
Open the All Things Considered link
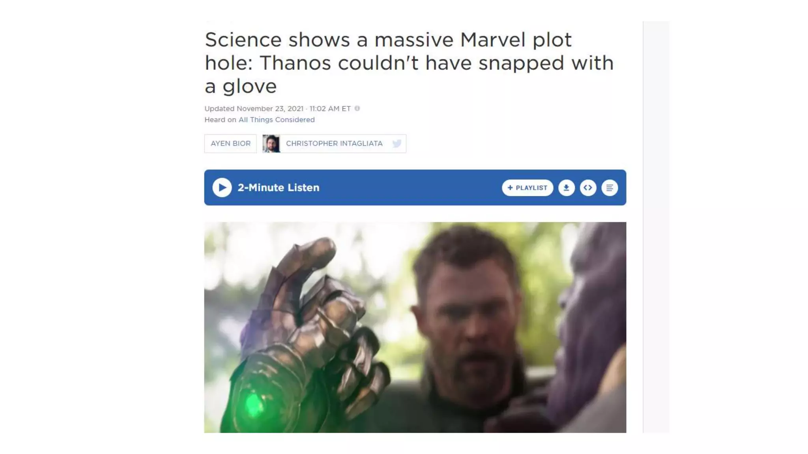277,120
